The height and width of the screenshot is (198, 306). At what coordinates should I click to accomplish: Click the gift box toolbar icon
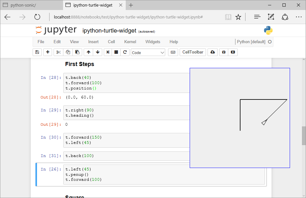pyautogui.click(x=224, y=52)
